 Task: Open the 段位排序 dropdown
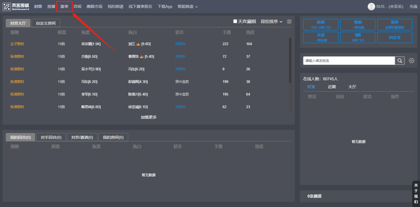tap(271, 21)
